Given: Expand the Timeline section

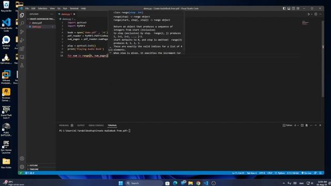Looking at the screenshot, I should pos(41,169).
